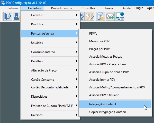The image size is (154, 123).
Task: Expand the Dispositivos submenu
Action: point(50,96)
